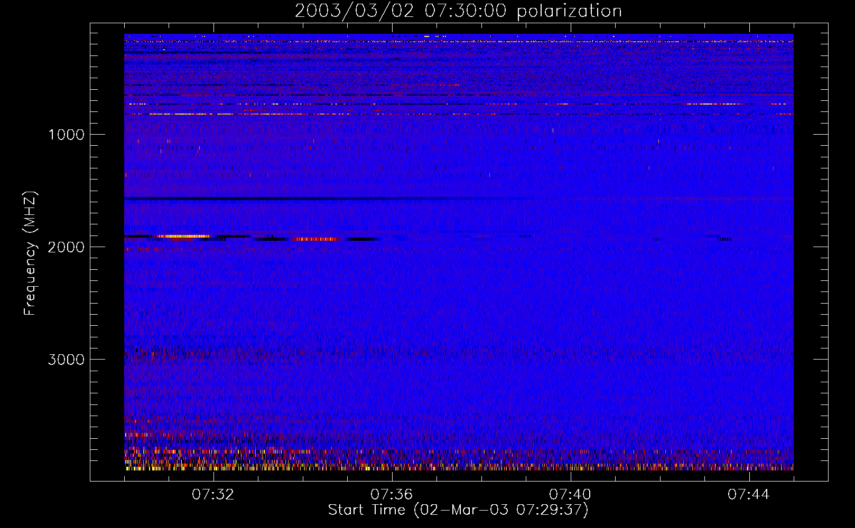Click the plot title '2003/03/02 07:30:00 polarization'
Viewport: 855px width, 528px height.
pyautogui.click(x=458, y=11)
